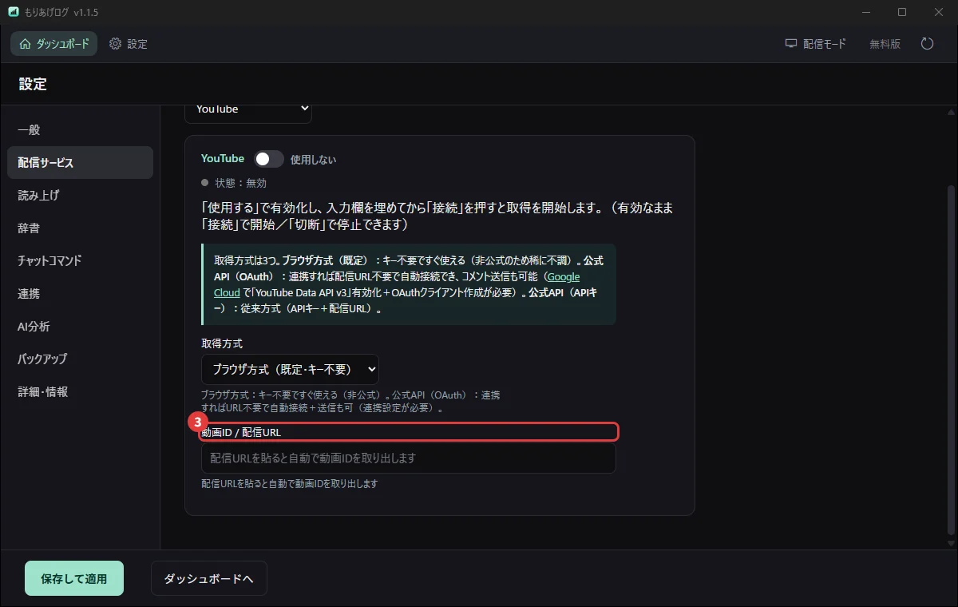Select 配信サービス in the sidebar
The width and height of the screenshot is (958, 607).
pyautogui.click(x=80, y=162)
